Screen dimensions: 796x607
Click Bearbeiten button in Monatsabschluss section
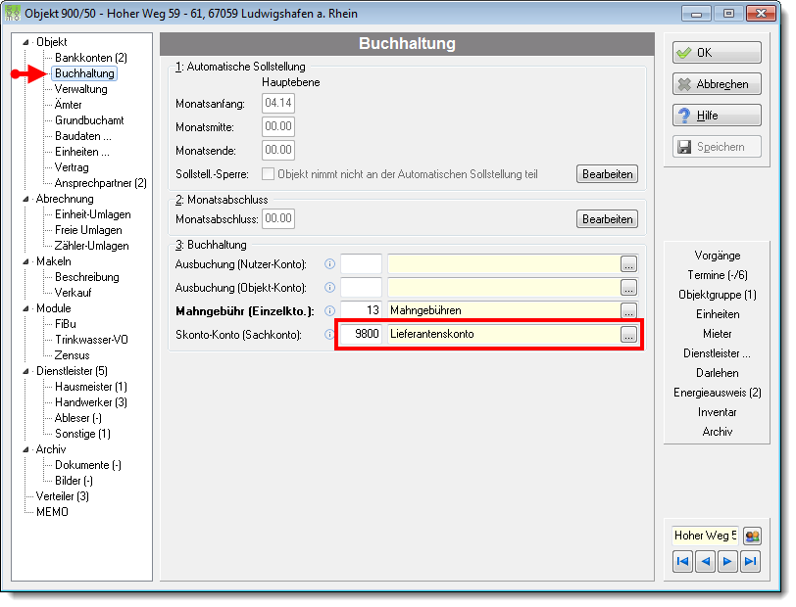[x=607, y=219]
